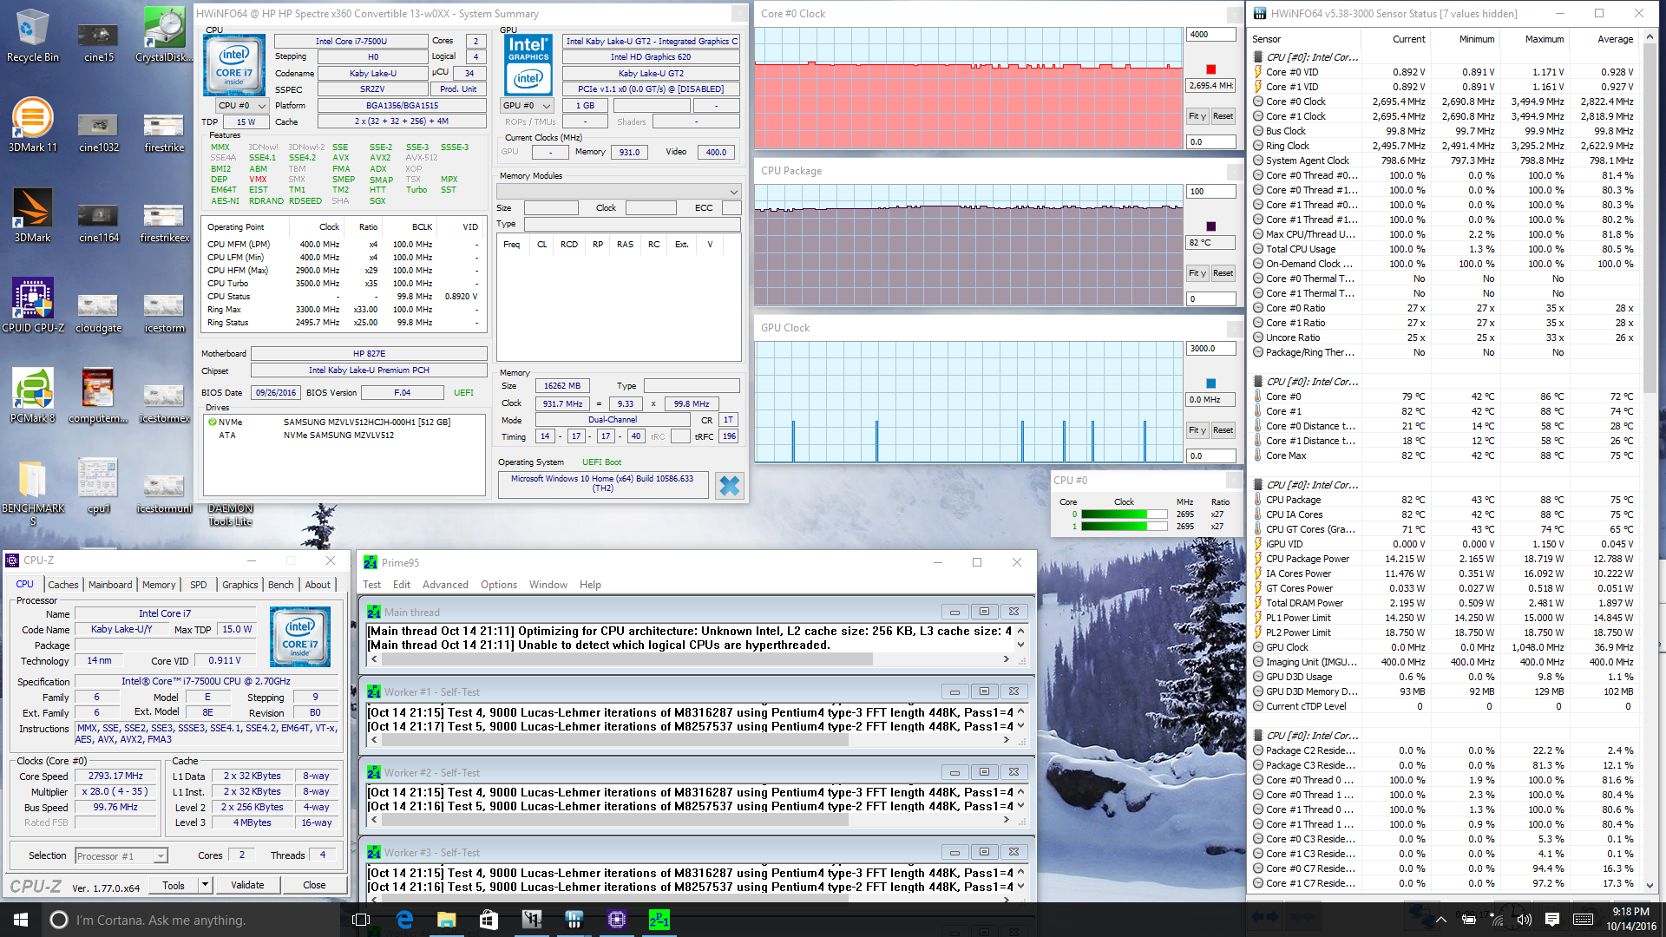The image size is (1666, 937).
Task: Select the NVMe Samsung drive row in Drives list
Action: coord(344,423)
